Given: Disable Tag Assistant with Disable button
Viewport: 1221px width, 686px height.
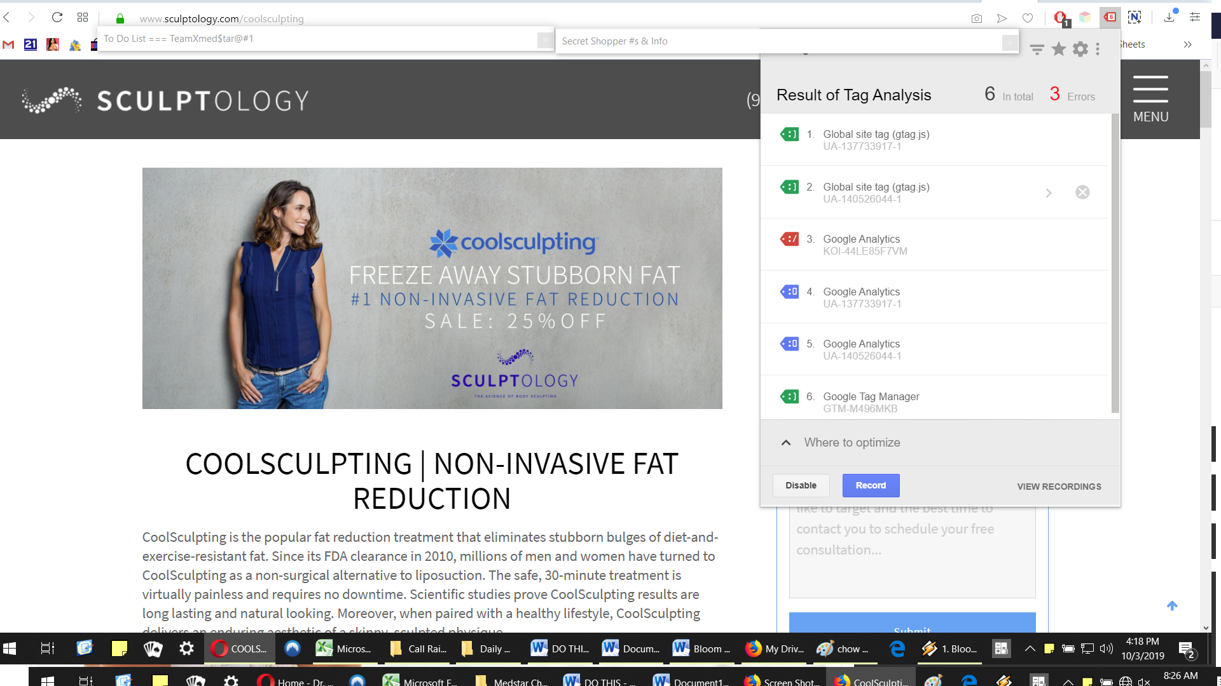Looking at the screenshot, I should (801, 485).
